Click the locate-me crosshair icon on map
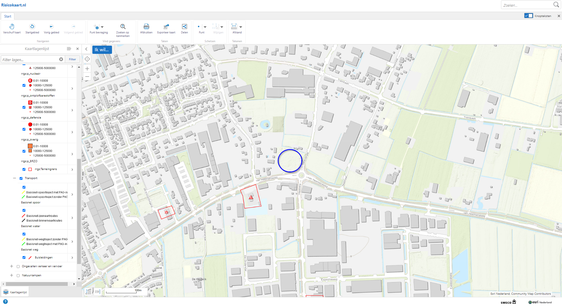This screenshot has width=562, height=307. point(87,59)
